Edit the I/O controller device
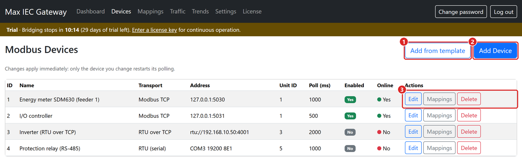This screenshot has width=522, height=163. pyautogui.click(x=413, y=115)
